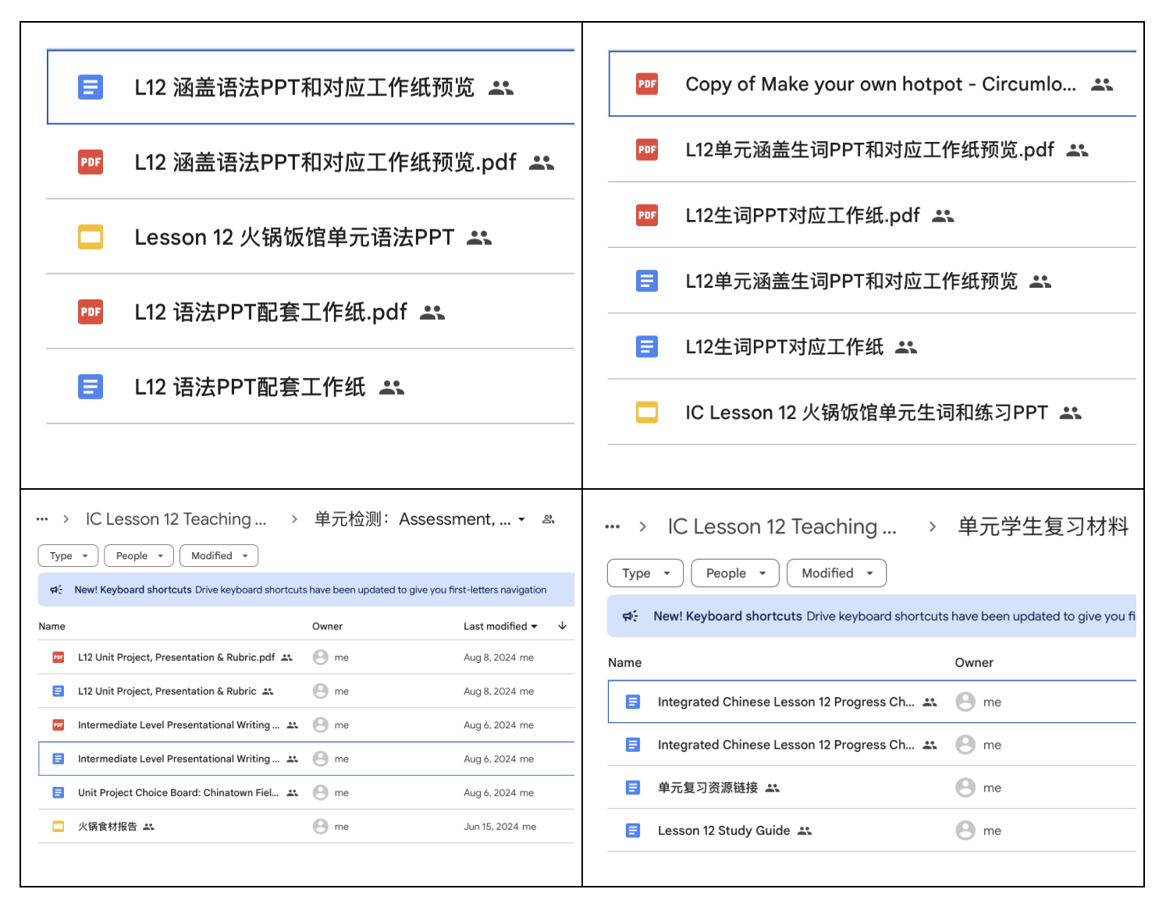Screen dimensions: 1166x914
Task: Click the PDF icon of L12 语法PPT配套工作纸.pdf
Action: (x=91, y=311)
